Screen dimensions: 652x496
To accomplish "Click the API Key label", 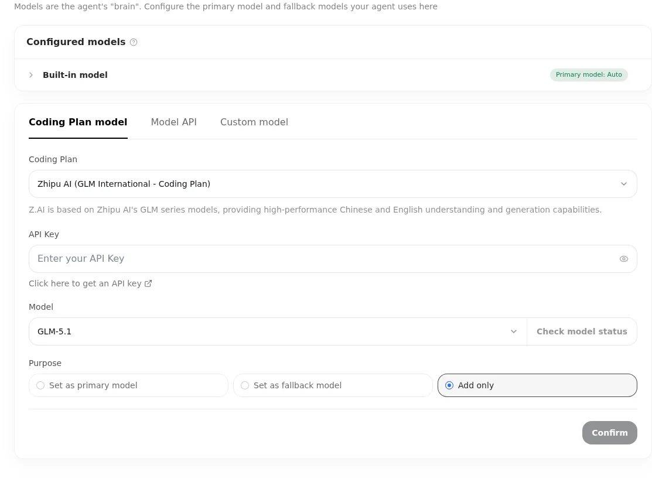I will click(44, 234).
